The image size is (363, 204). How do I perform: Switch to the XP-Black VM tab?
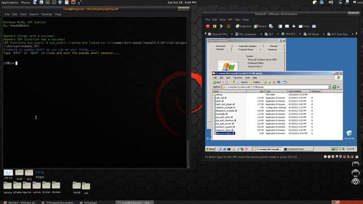(311, 34)
